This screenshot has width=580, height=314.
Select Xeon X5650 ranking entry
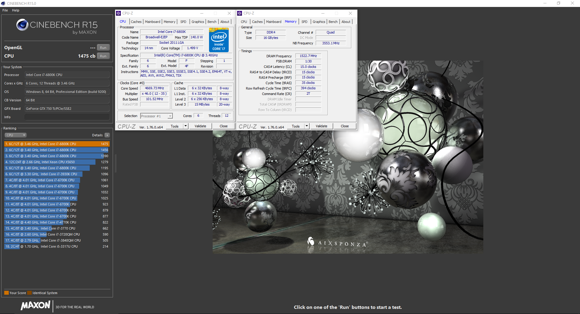click(x=57, y=162)
